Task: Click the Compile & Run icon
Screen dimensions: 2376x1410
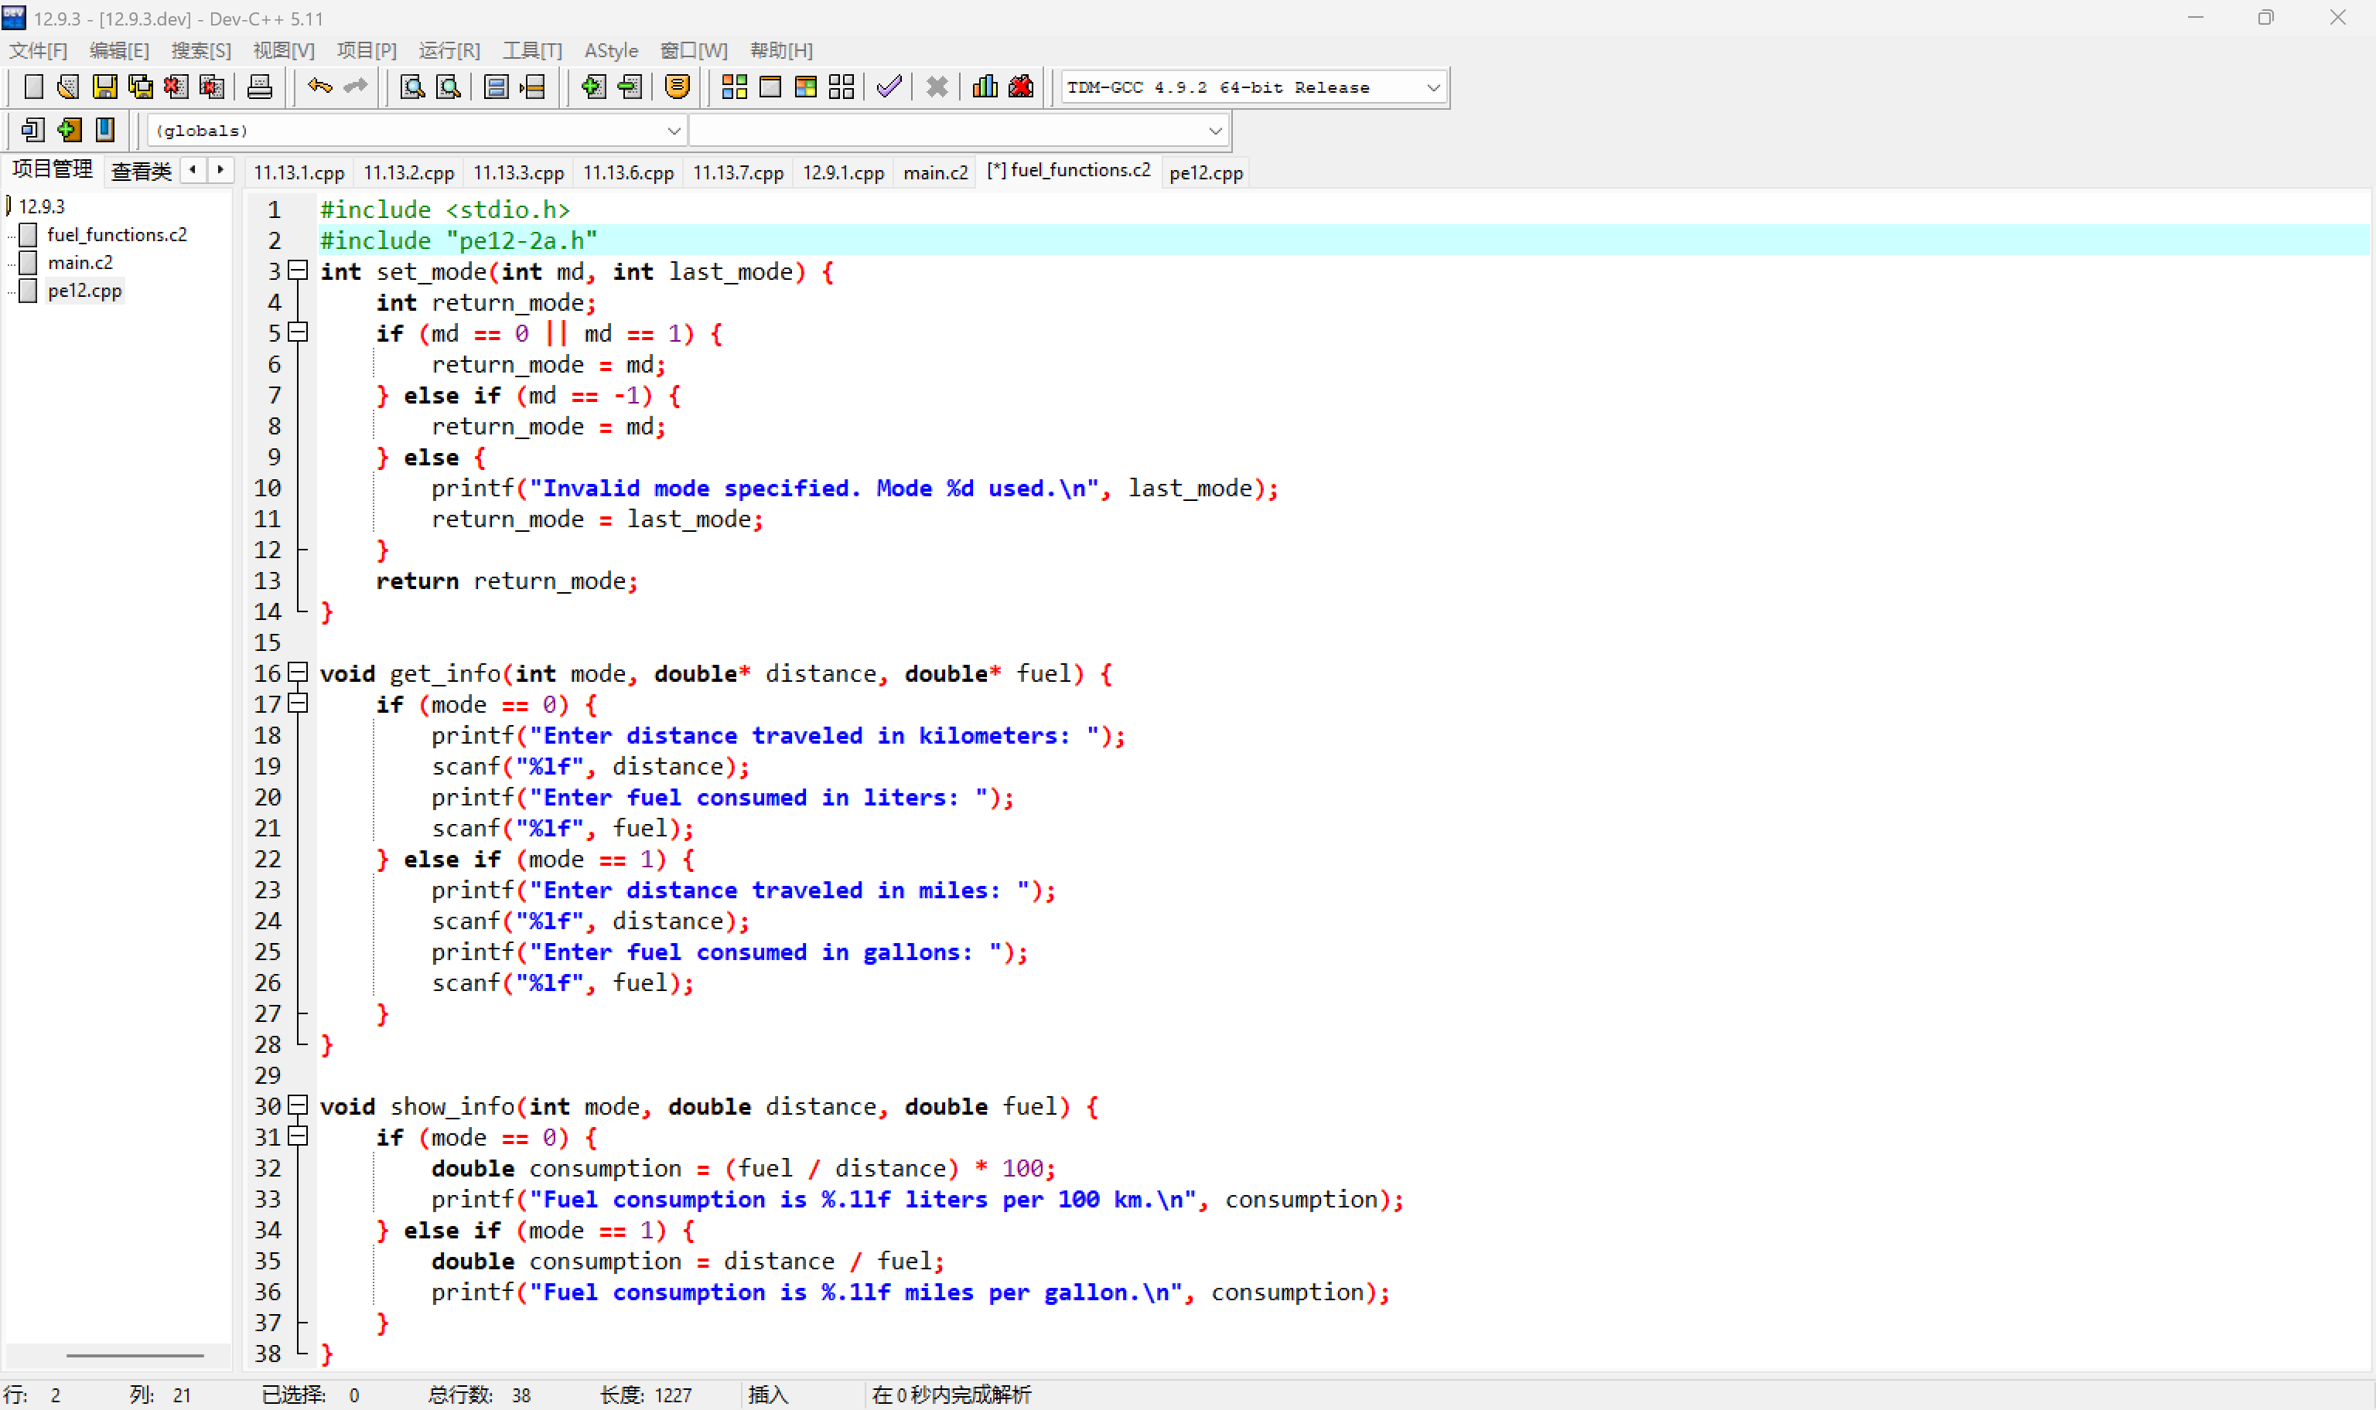Action: (805, 87)
